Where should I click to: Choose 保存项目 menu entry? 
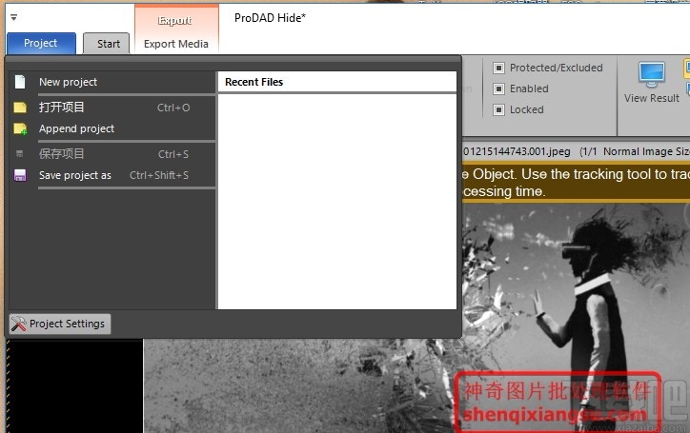click(x=112, y=154)
